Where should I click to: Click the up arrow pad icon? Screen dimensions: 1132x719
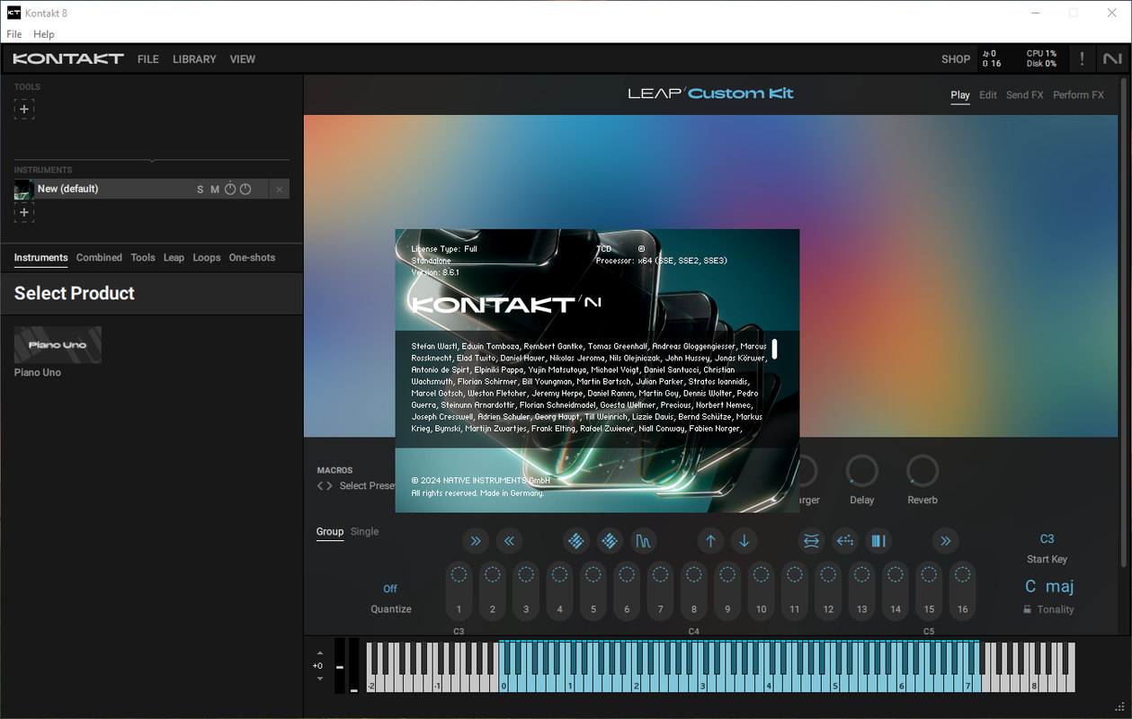pos(710,540)
